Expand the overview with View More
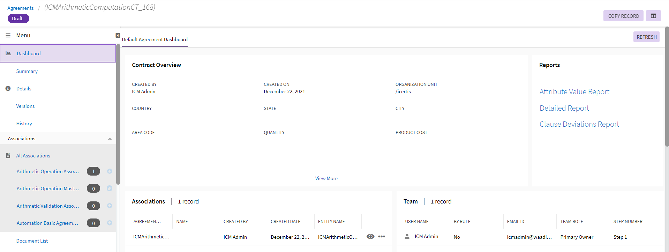The image size is (669, 252). [x=326, y=178]
